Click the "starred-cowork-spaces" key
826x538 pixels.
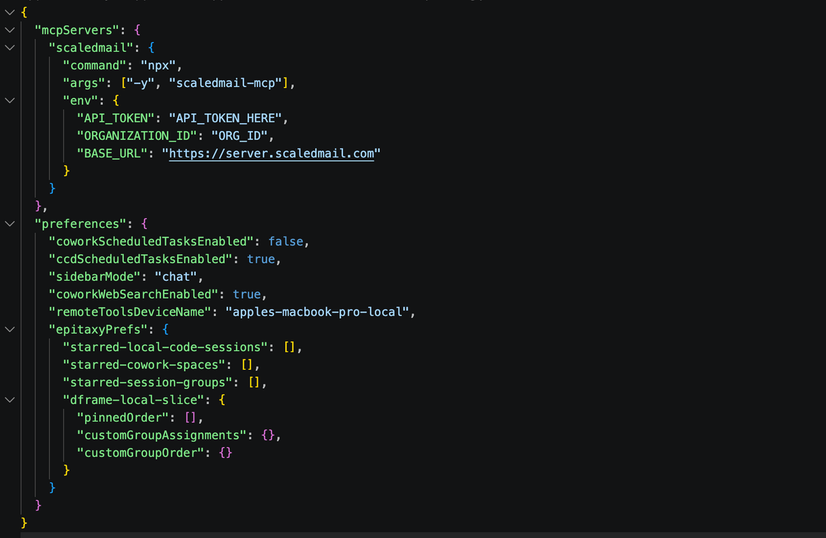pyautogui.click(x=144, y=365)
